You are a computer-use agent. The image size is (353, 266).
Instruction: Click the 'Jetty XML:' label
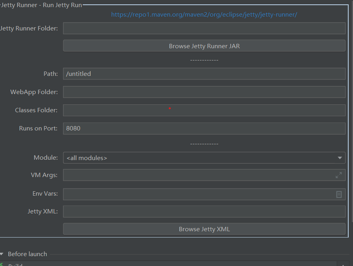43,211
